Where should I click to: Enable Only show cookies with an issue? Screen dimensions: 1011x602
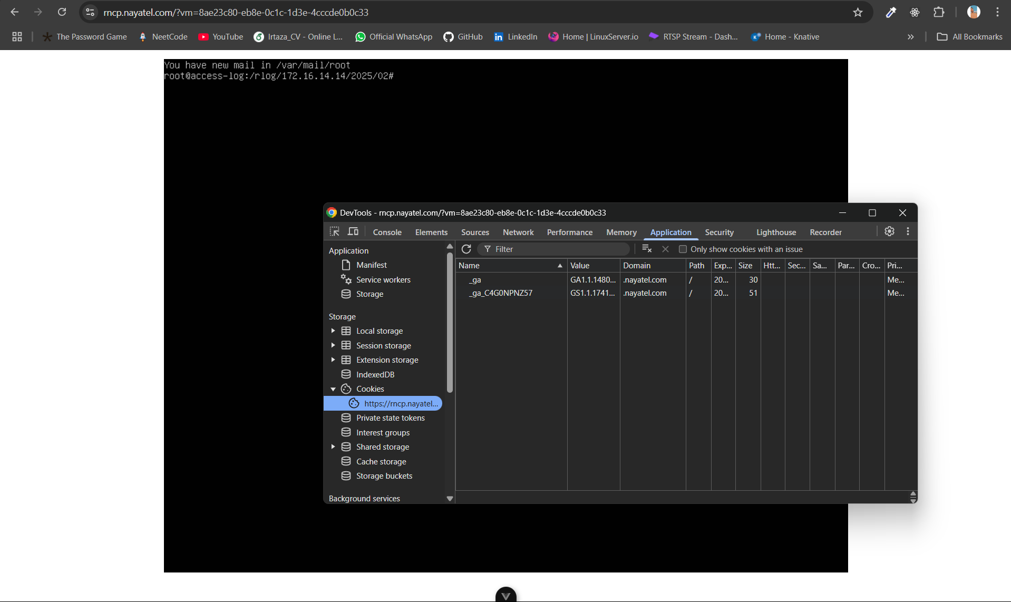tap(683, 249)
